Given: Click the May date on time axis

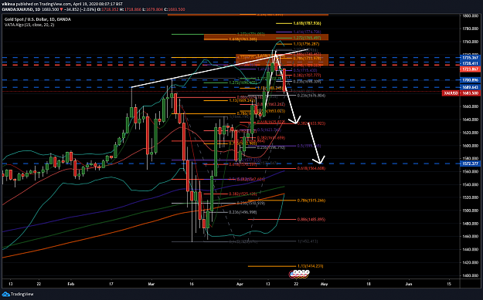Looking at the screenshot, I should (x=324, y=284).
